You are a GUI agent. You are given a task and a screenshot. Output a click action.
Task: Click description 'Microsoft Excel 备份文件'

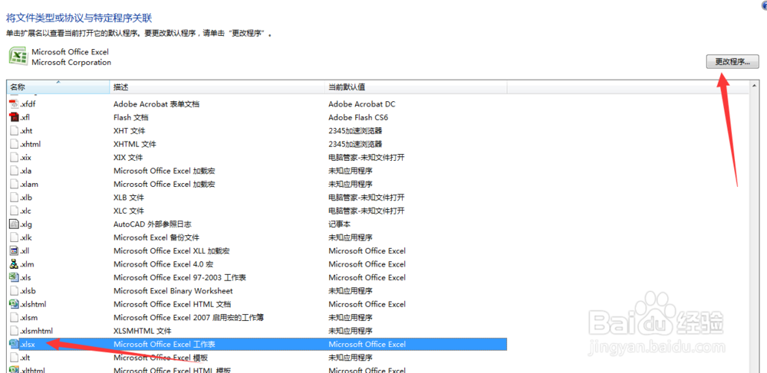pos(156,237)
